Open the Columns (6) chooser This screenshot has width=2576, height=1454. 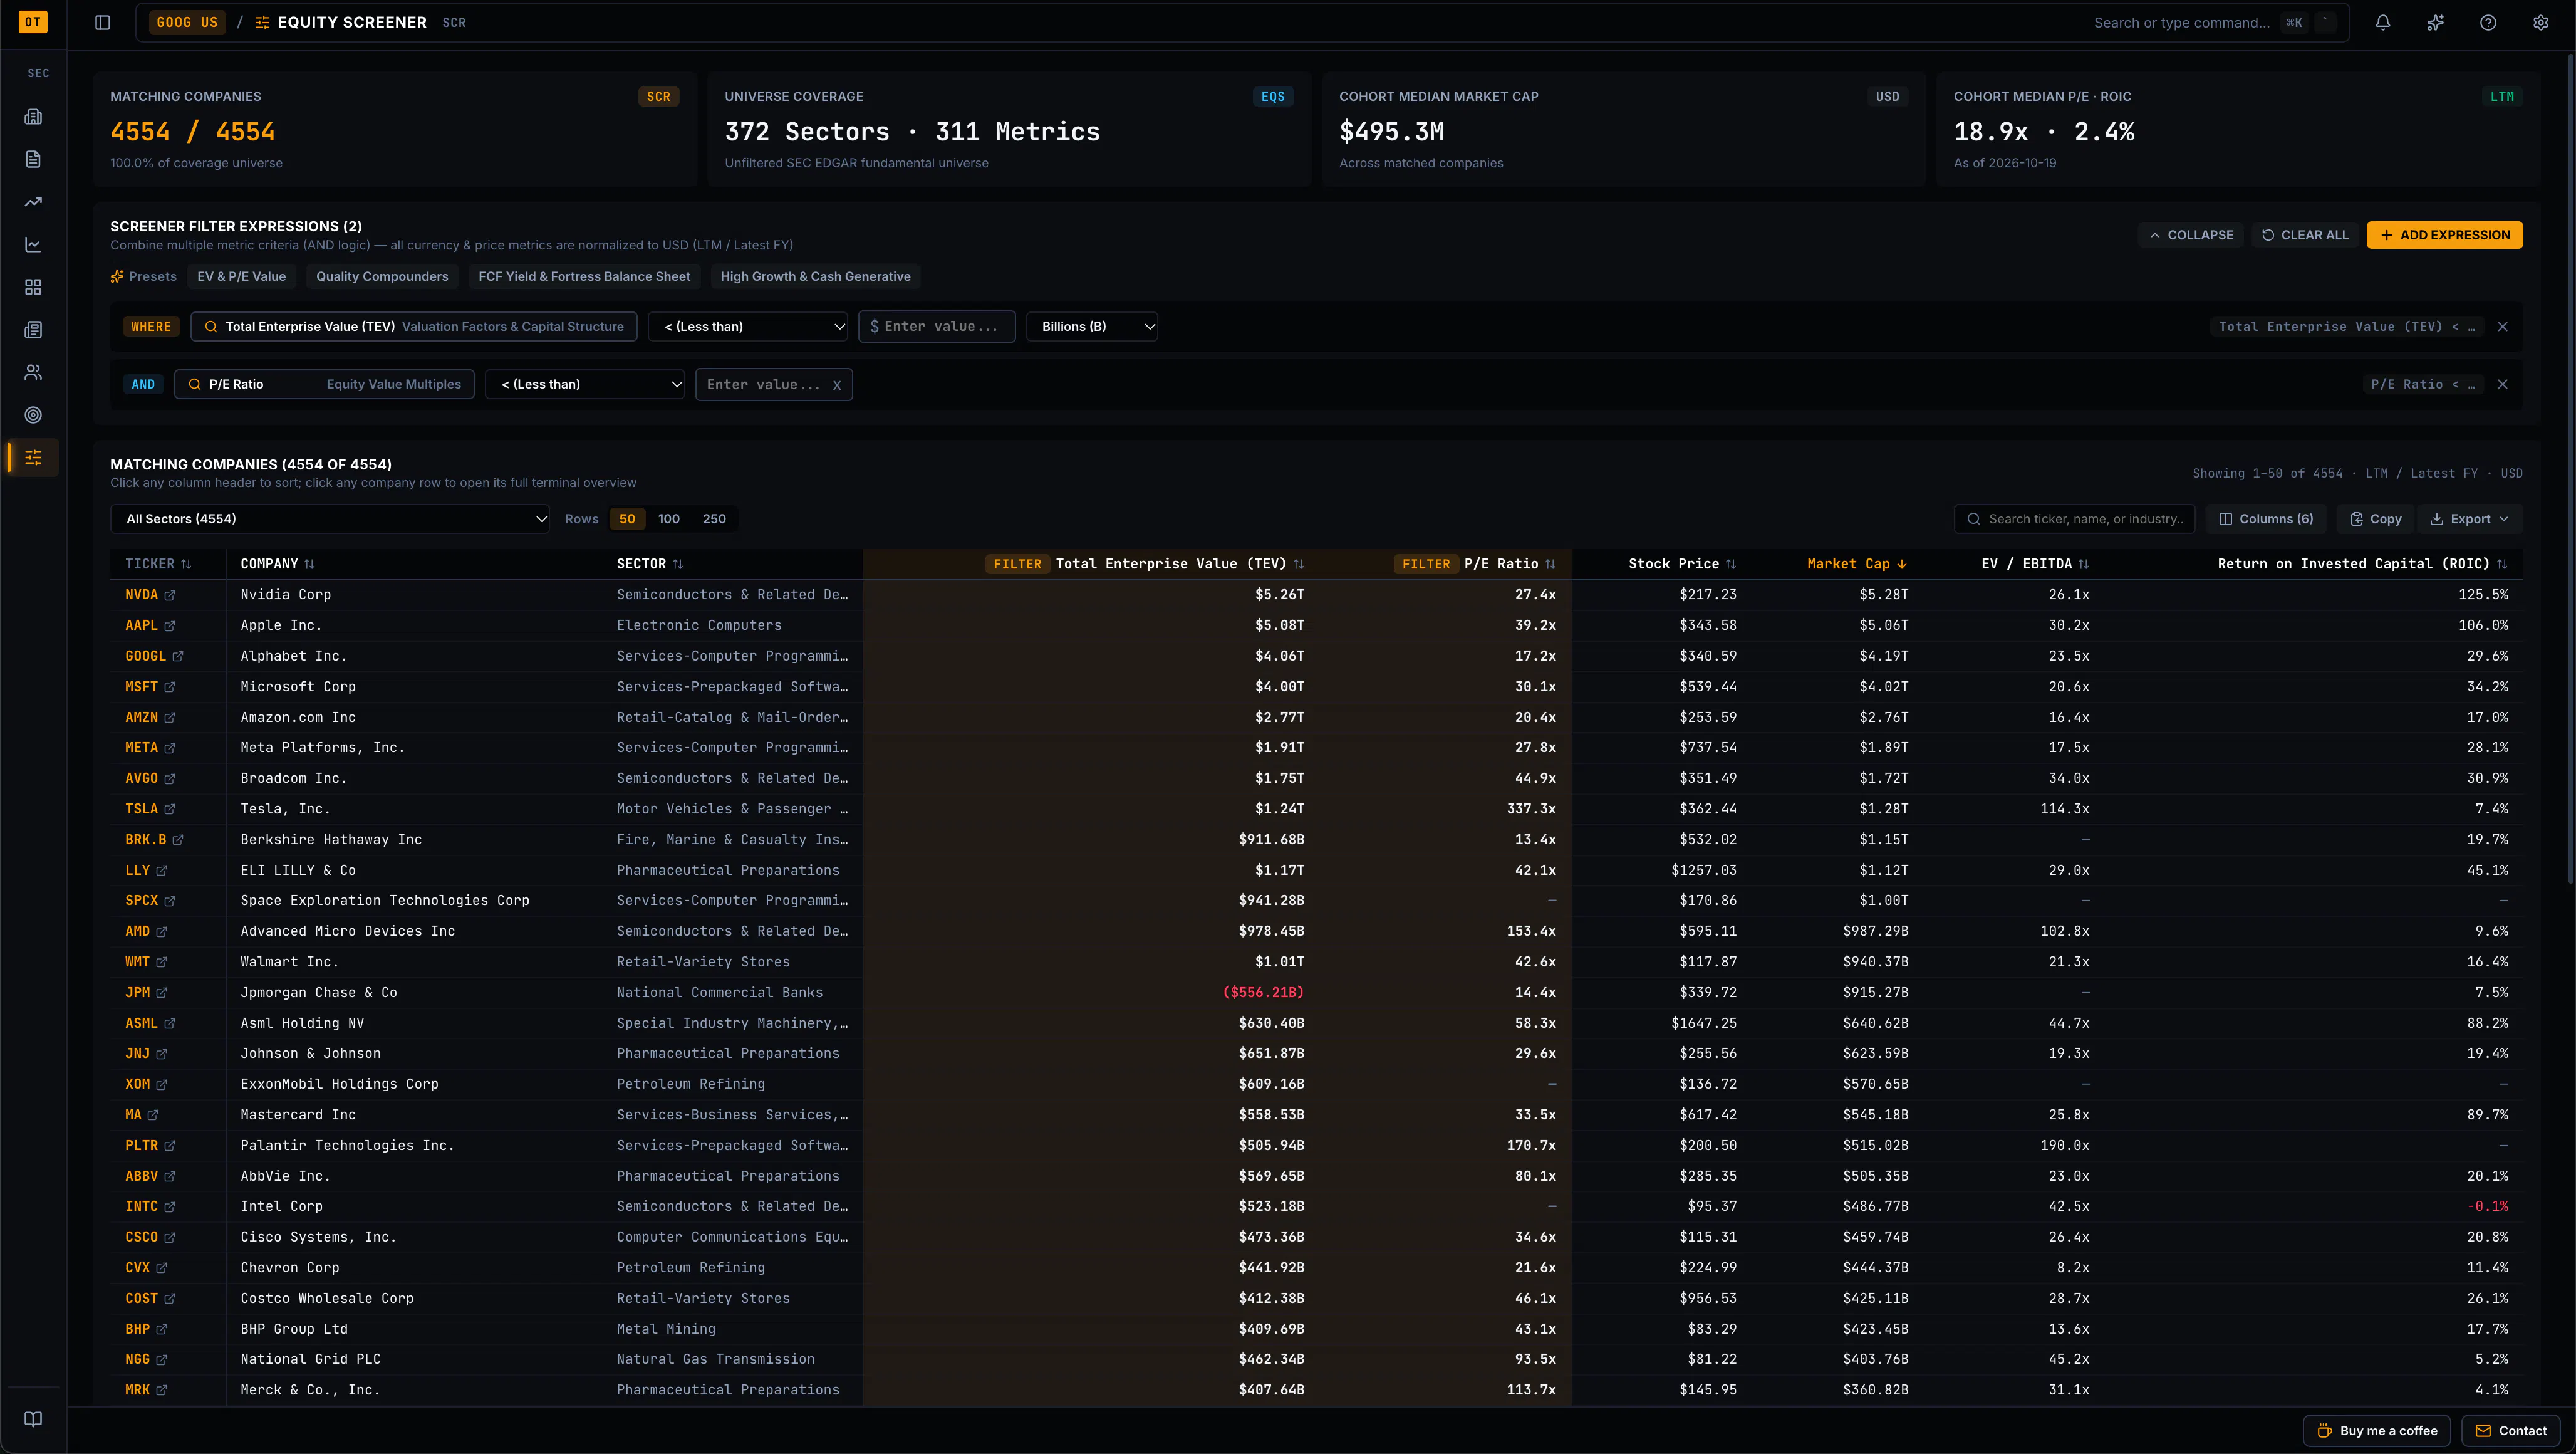2266,520
